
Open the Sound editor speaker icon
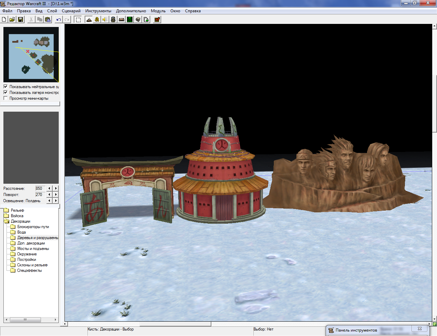105,19
